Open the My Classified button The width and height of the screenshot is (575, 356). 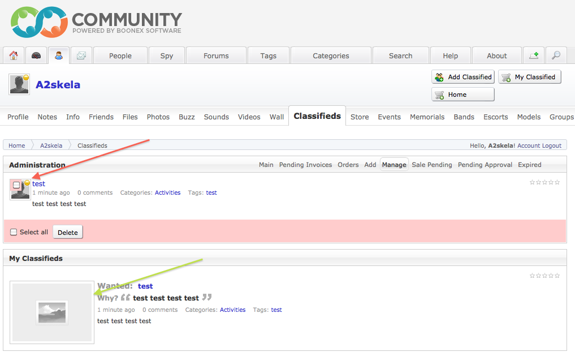point(529,77)
